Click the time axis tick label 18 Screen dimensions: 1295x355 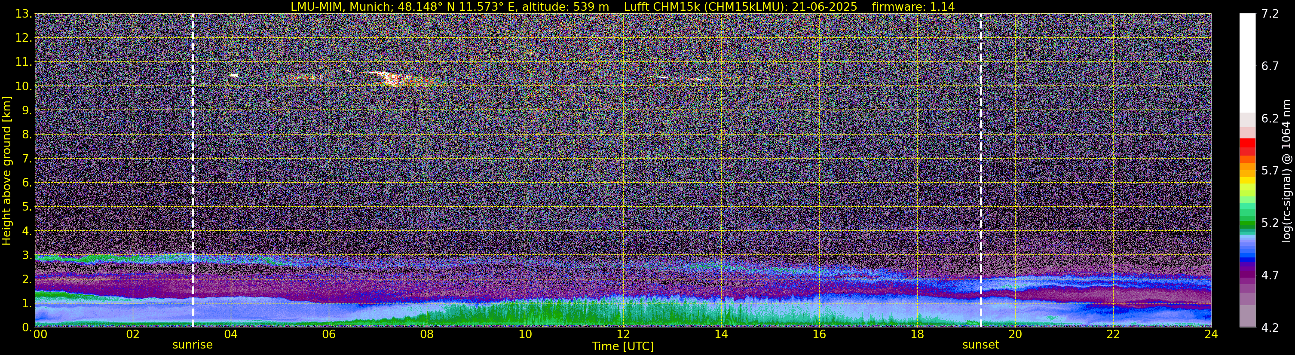click(917, 334)
